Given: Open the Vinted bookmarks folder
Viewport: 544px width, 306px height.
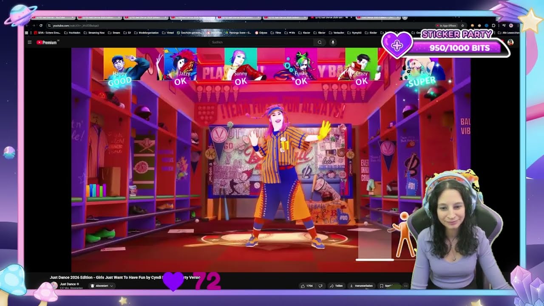Looking at the screenshot, I should click(167, 33).
